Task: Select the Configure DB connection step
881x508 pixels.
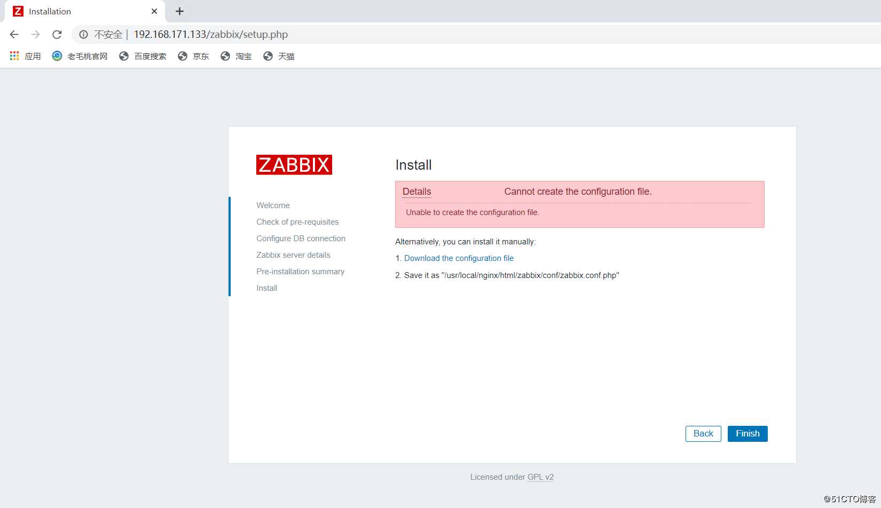Action: click(301, 239)
